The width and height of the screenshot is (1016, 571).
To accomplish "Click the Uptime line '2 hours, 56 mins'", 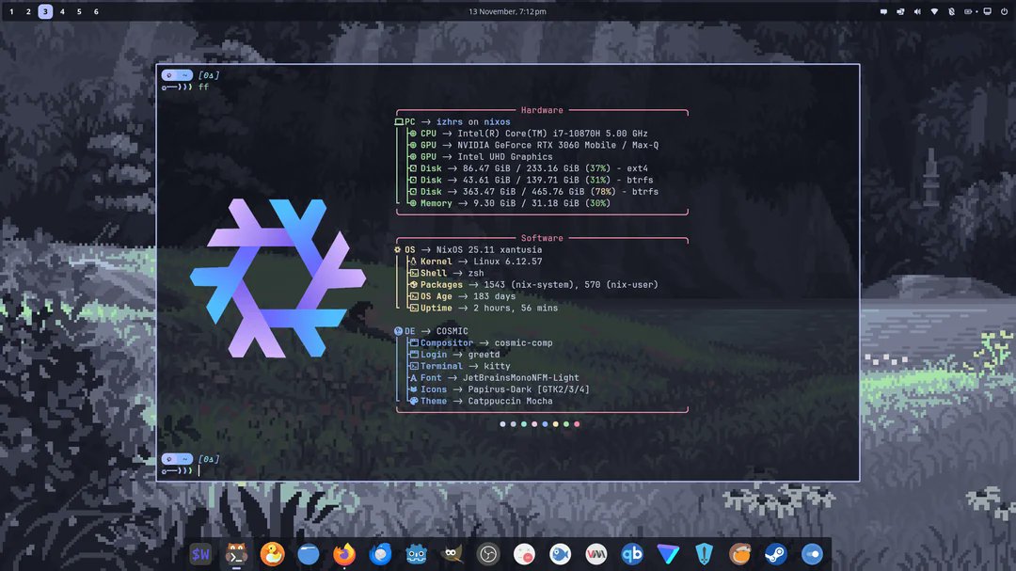I will point(483,308).
